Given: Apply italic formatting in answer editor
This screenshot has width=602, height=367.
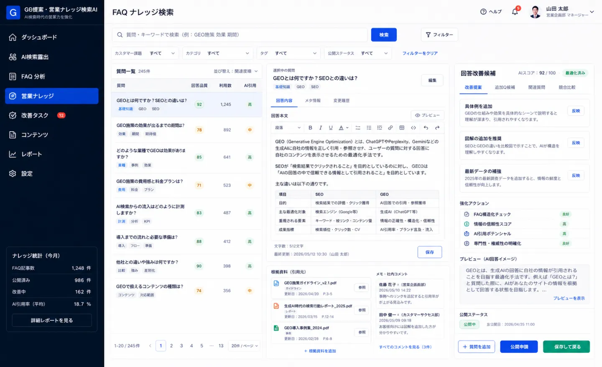Looking at the screenshot, I should [321, 128].
